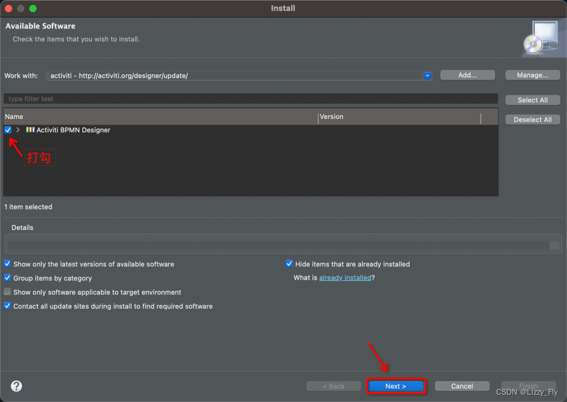Cancel the install dialog
The width and height of the screenshot is (567, 402).
[x=462, y=386]
